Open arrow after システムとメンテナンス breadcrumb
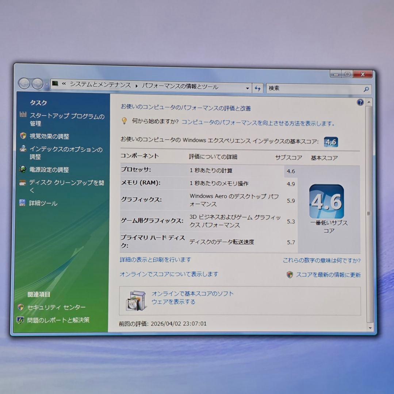The image size is (394, 394). point(136,86)
